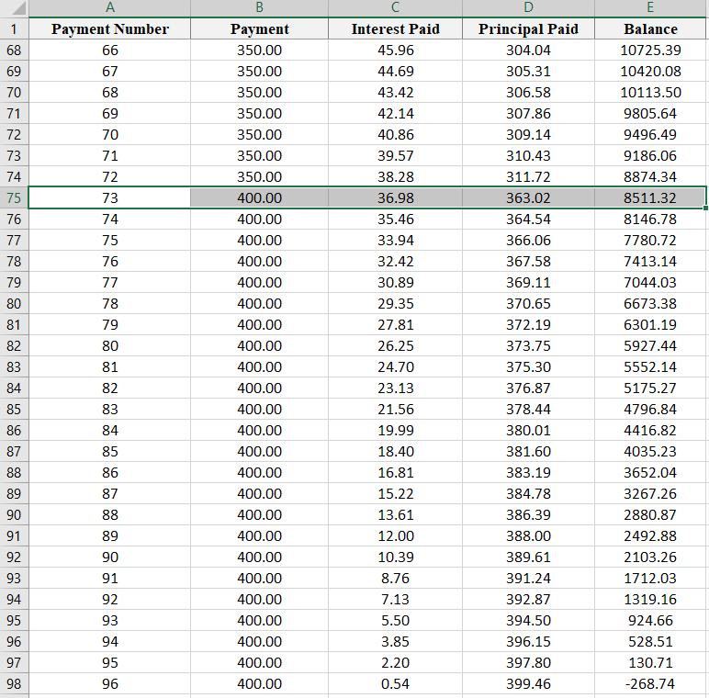Select column A header

[110, 8]
